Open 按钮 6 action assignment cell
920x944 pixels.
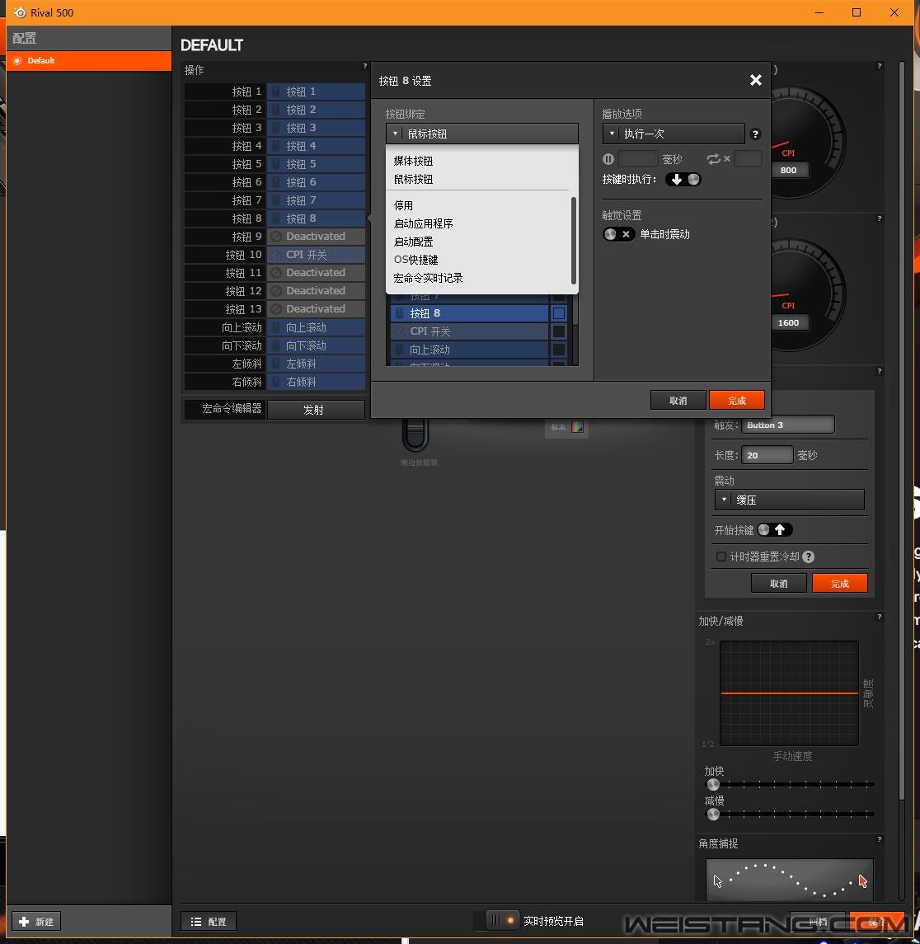316,182
